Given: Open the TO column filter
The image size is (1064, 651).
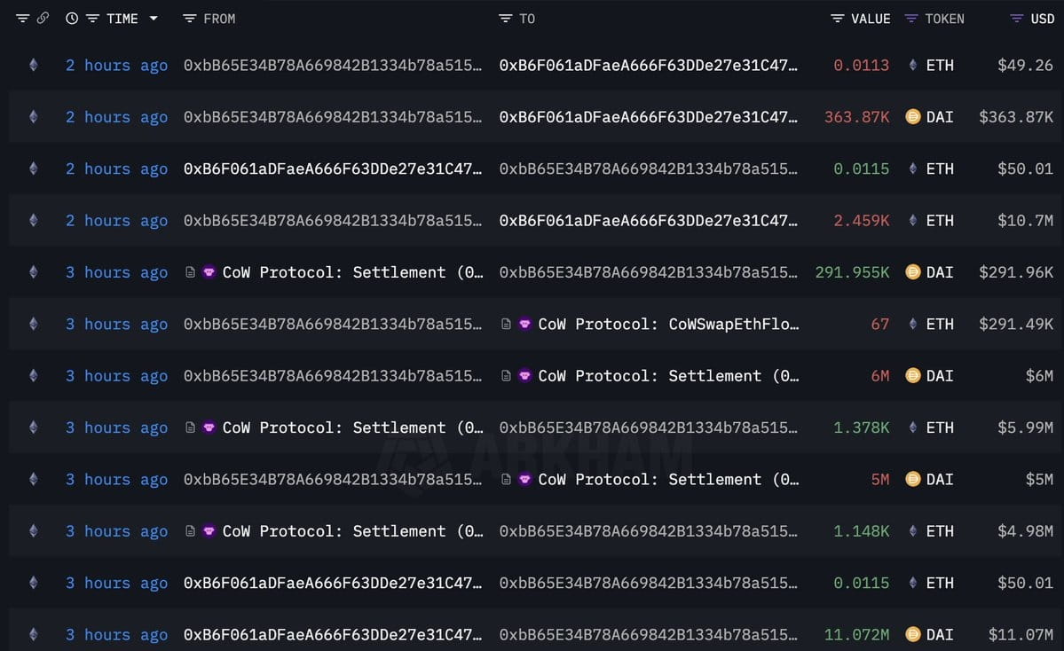Looking at the screenshot, I should pyautogui.click(x=505, y=19).
